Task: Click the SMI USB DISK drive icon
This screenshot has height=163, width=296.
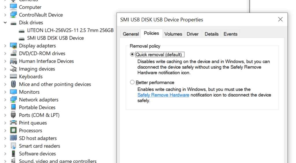Action: (21, 39)
